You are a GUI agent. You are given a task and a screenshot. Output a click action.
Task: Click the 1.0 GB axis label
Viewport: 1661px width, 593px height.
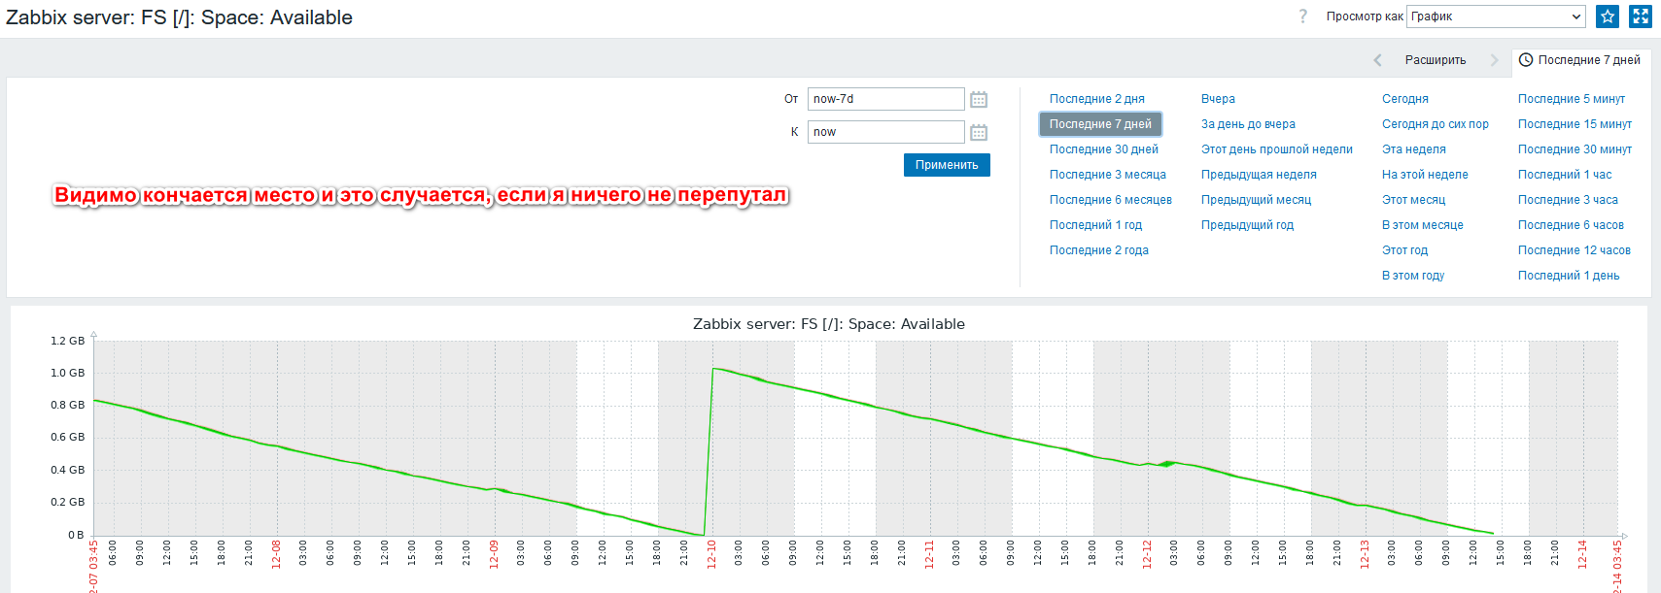point(67,373)
